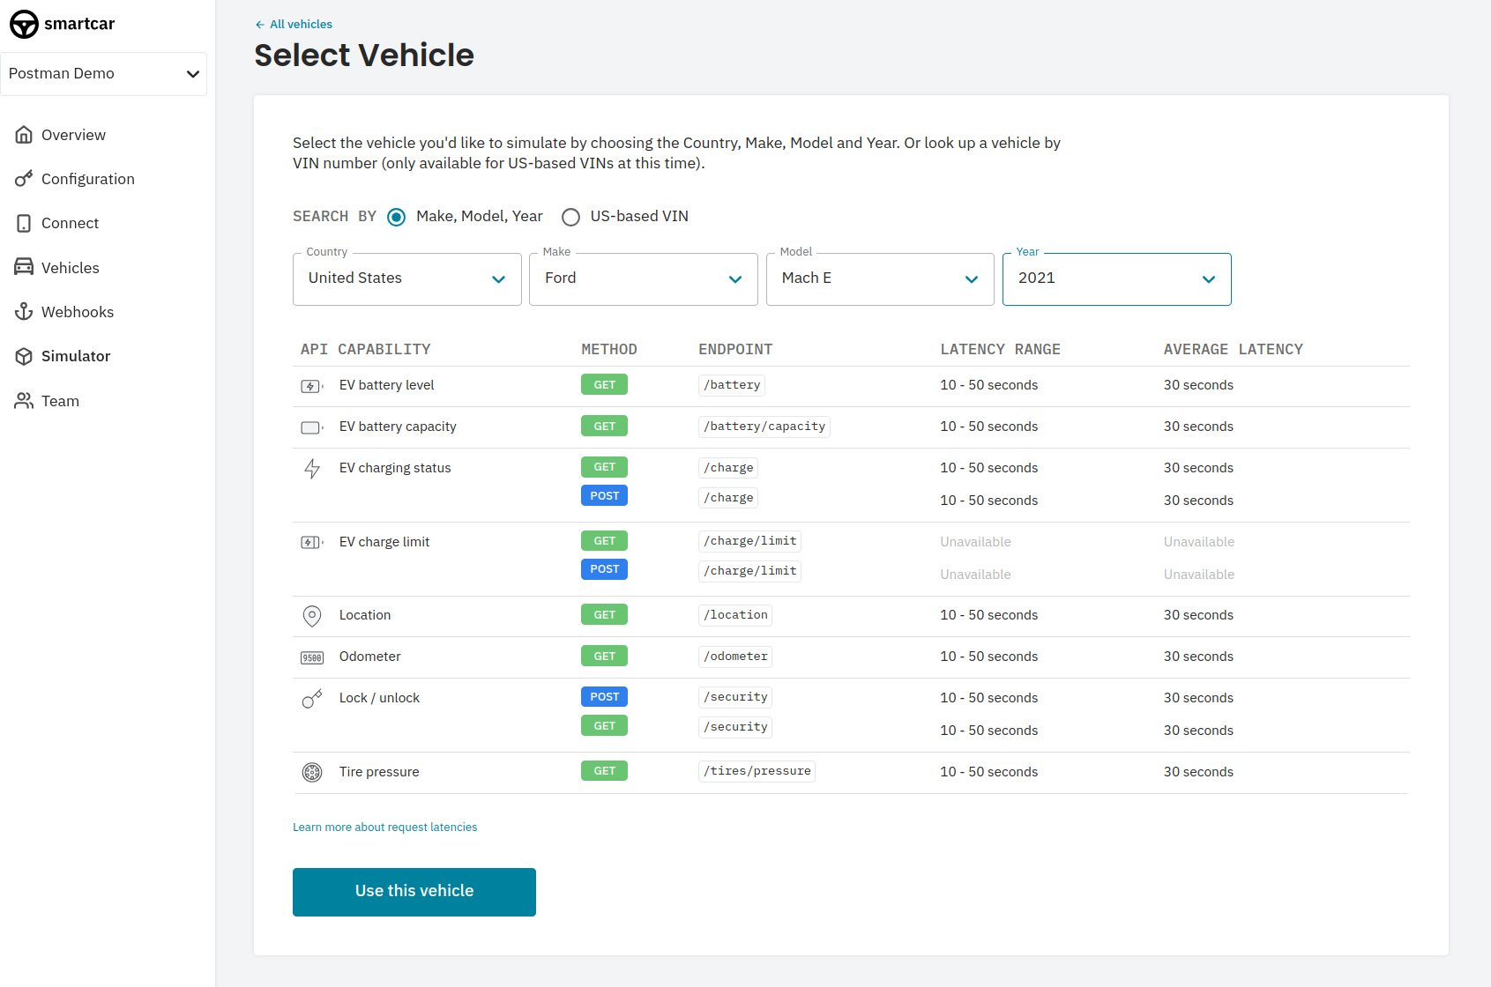Click the API CAPABILITY column header
Screen dimensions: 1491x987
pyautogui.click(x=365, y=349)
